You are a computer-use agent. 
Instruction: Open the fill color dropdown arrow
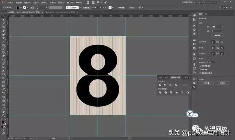click(x=21, y=8)
